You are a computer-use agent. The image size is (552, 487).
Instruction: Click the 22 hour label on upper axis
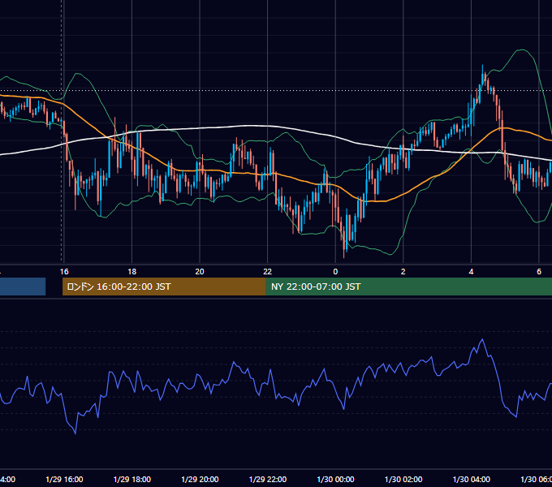[268, 272]
